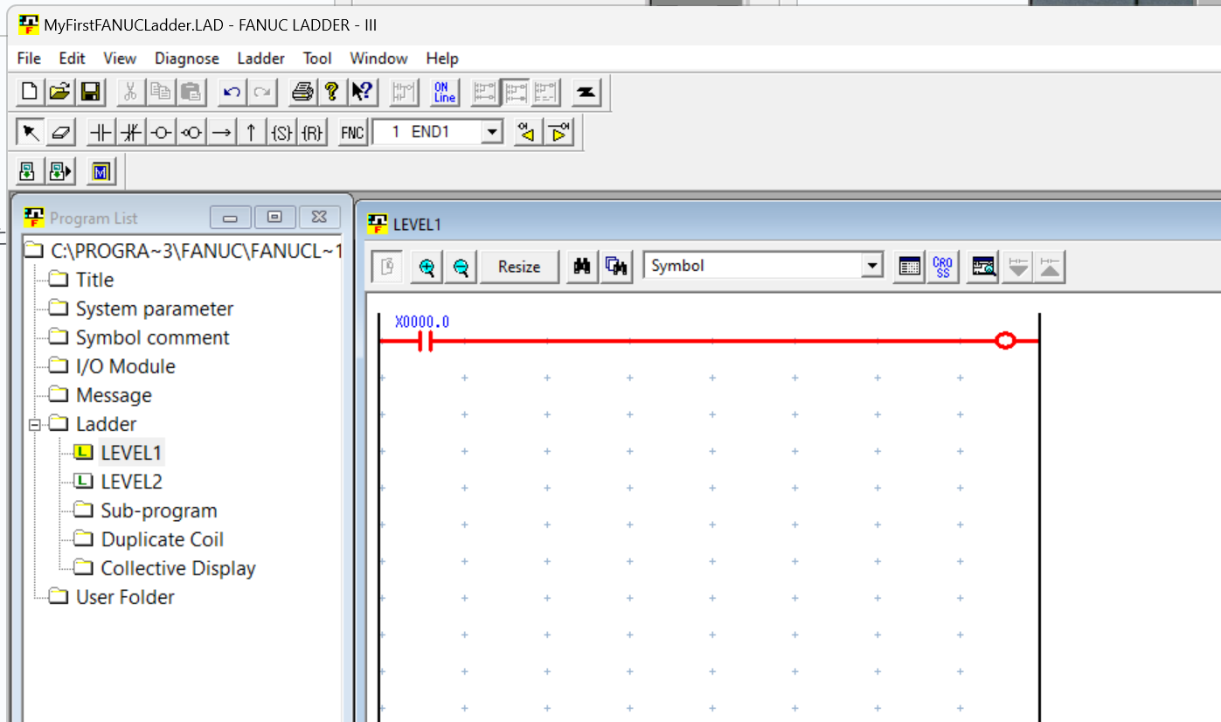Open search with the binoculars icon
The image size is (1221, 722).
tap(581, 267)
